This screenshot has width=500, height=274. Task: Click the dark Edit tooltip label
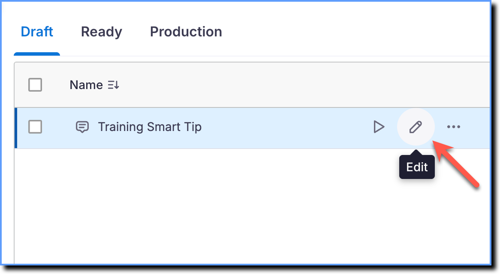(417, 167)
